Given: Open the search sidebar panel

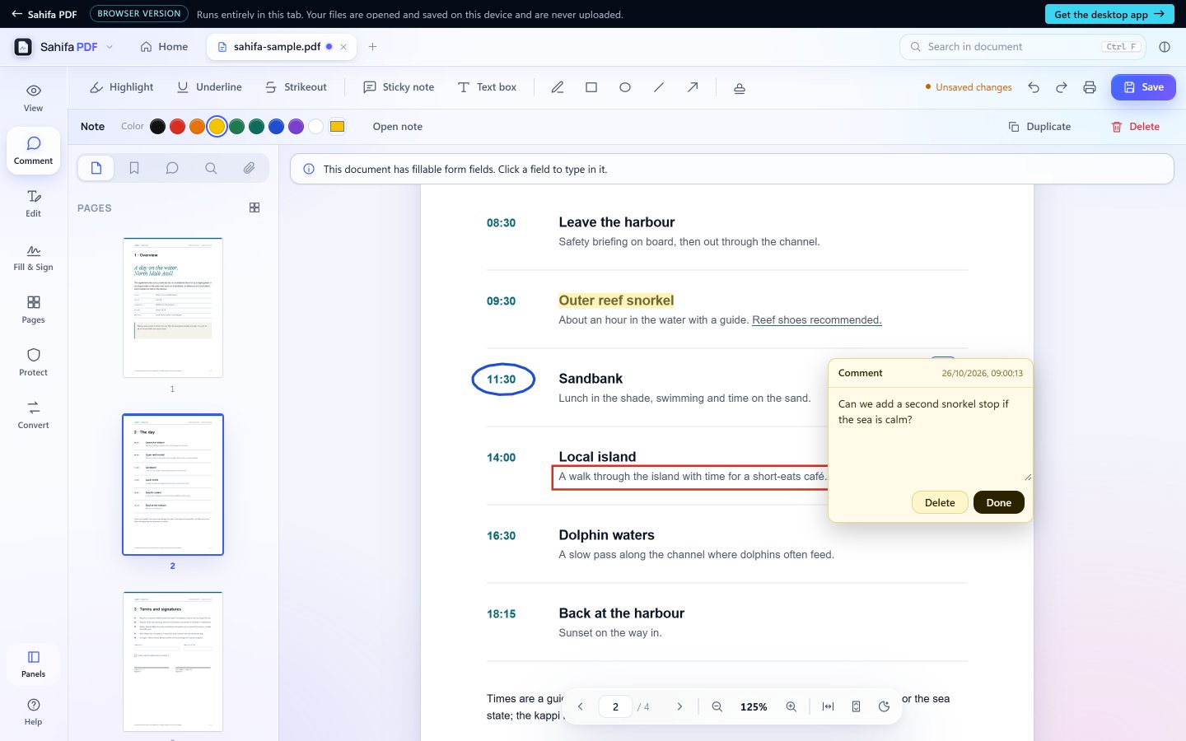Looking at the screenshot, I should 211,168.
